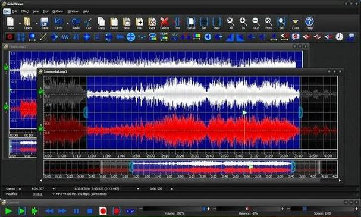This screenshot has height=217, width=361.
Task: Click the red square effect icon
Action: (x=10, y=37)
